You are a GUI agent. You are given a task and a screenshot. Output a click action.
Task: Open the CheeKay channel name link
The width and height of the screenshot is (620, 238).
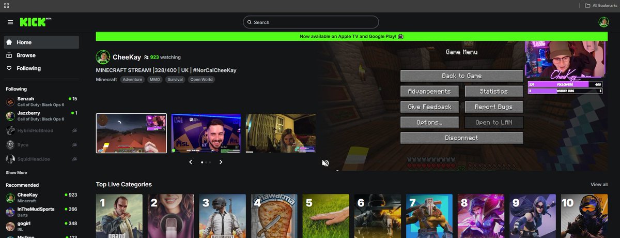tap(127, 57)
